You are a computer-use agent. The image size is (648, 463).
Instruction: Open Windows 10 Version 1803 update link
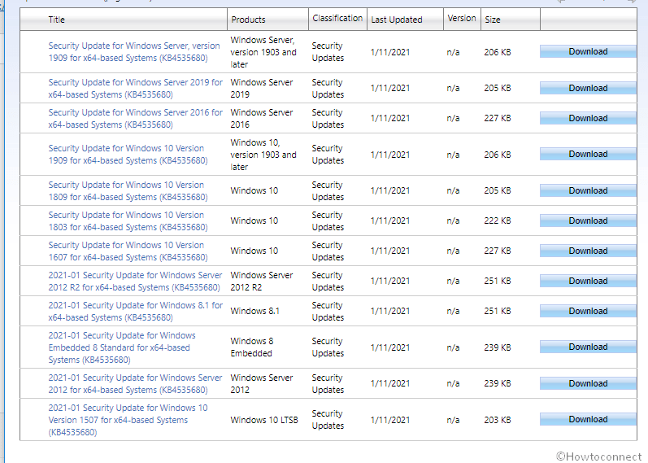pos(128,221)
